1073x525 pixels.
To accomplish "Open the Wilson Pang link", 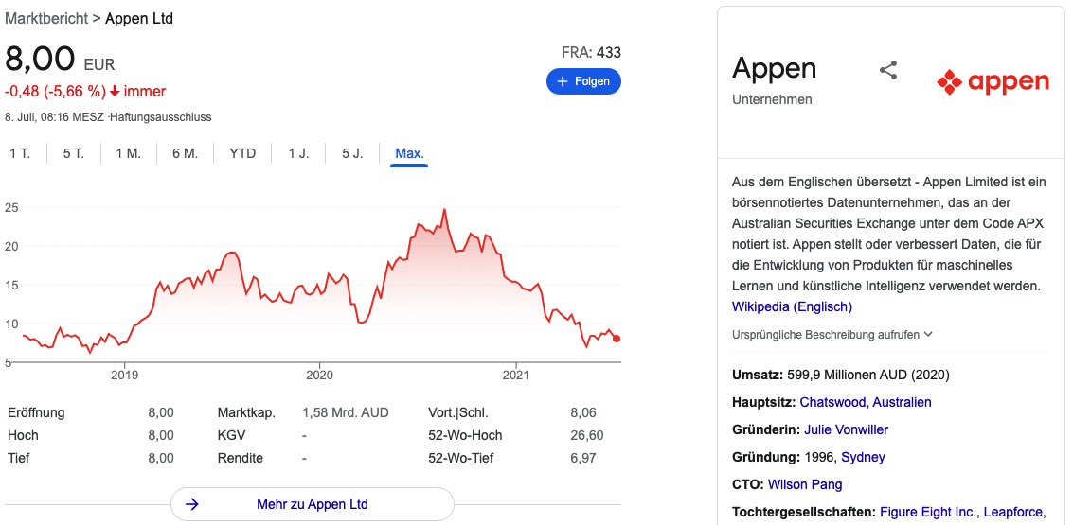I will coord(805,484).
